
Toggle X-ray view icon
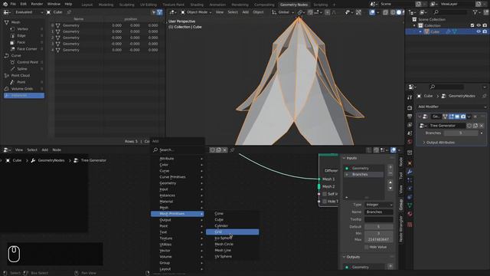coord(386,12)
